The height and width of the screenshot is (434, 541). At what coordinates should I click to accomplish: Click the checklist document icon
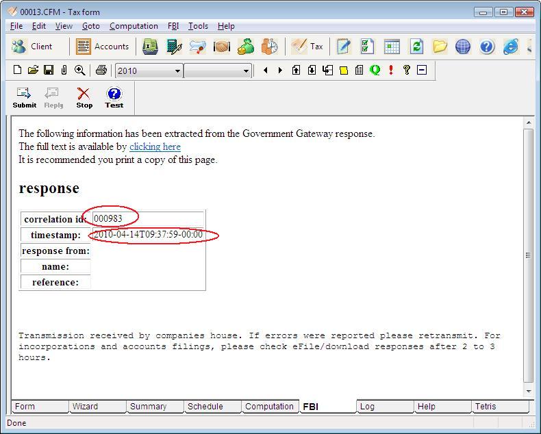click(367, 47)
